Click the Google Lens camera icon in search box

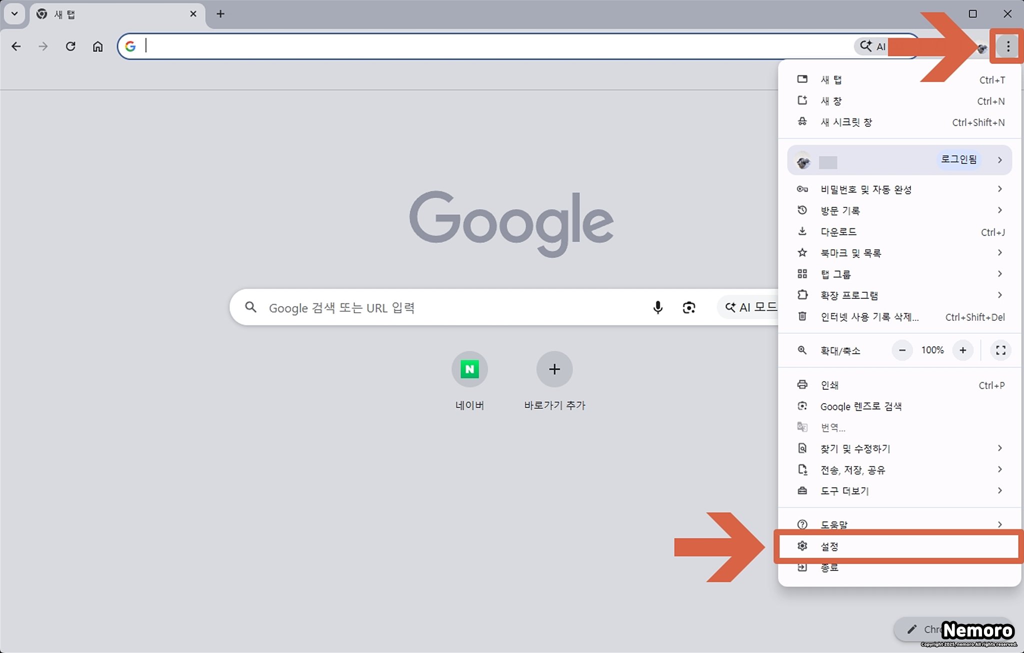tap(688, 307)
